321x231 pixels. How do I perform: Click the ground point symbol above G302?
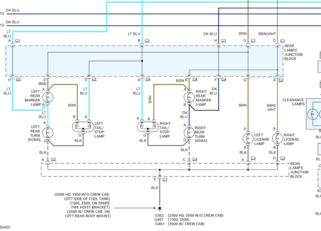coord(160,209)
